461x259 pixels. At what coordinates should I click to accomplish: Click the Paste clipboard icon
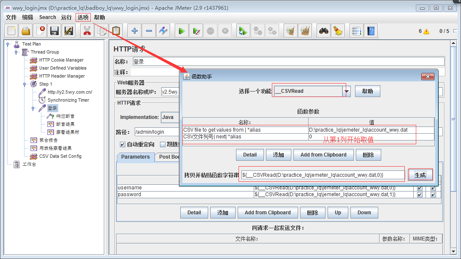pyautogui.click(x=116, y=31)
